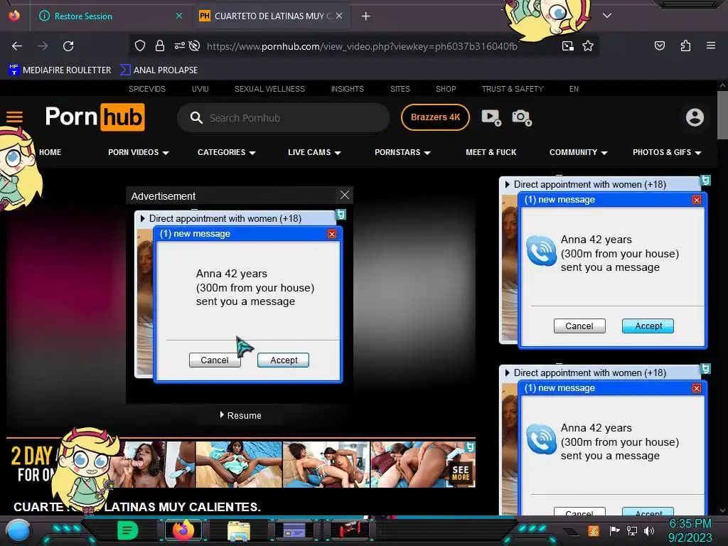Reload the current page

coord(68,46)
